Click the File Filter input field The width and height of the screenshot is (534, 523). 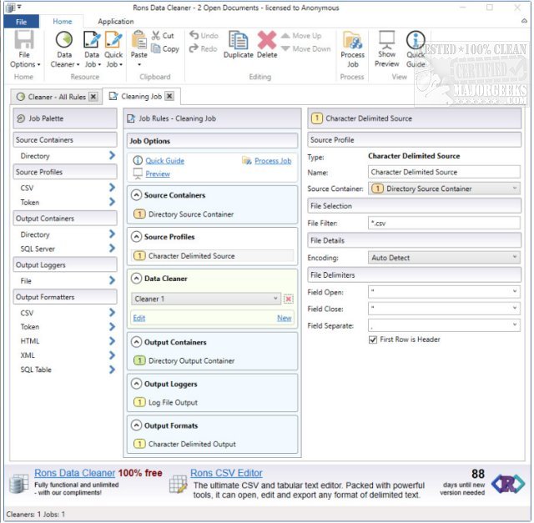(444, 223)
